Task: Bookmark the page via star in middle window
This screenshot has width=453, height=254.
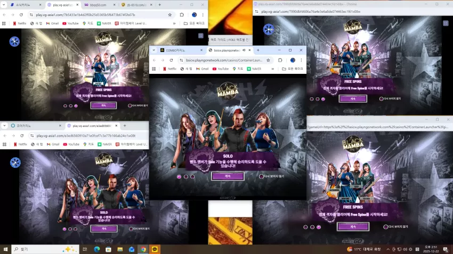Action: coord(268,60)
